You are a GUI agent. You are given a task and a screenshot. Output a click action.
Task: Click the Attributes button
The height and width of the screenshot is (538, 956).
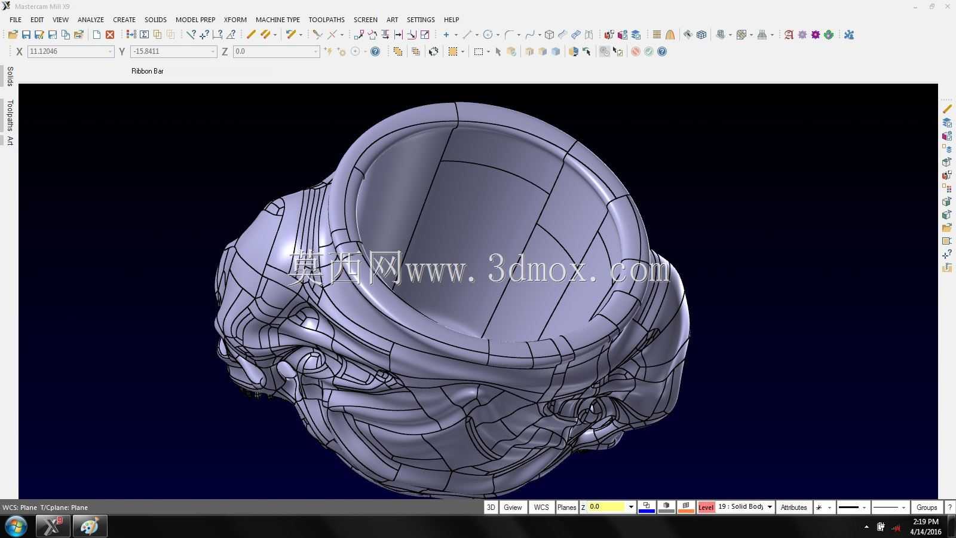pos(793,507)
